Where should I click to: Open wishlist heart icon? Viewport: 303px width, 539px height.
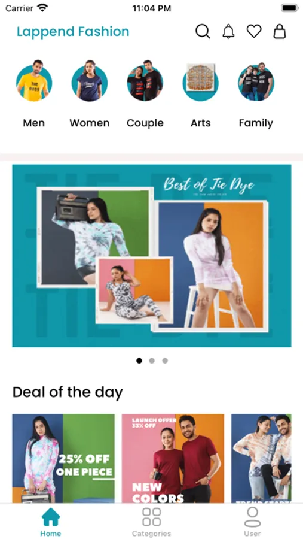254,31
